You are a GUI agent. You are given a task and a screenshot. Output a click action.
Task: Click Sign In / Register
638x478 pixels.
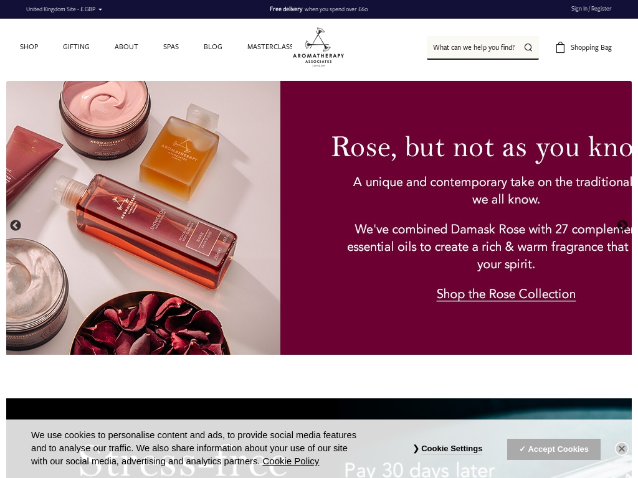click(591, 9)
